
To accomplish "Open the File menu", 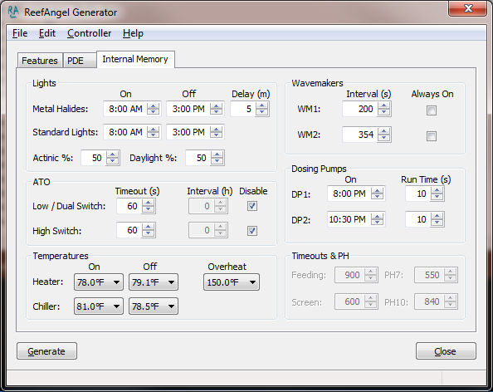I will click(20, 33).
